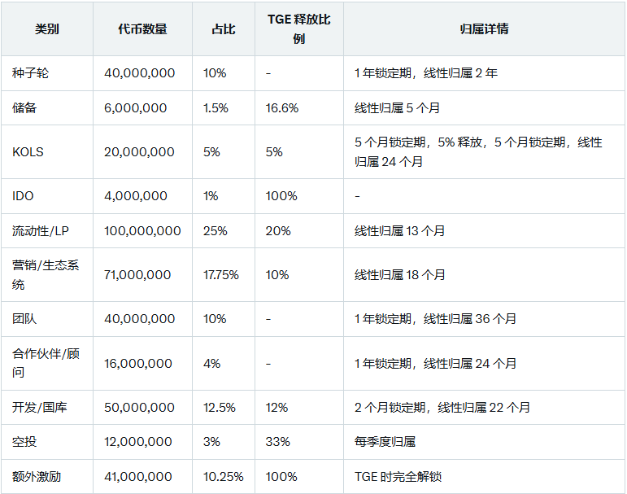627x494 pixels.
Task: Select the 流动性/LP category cell
Action: pos(47,231)
